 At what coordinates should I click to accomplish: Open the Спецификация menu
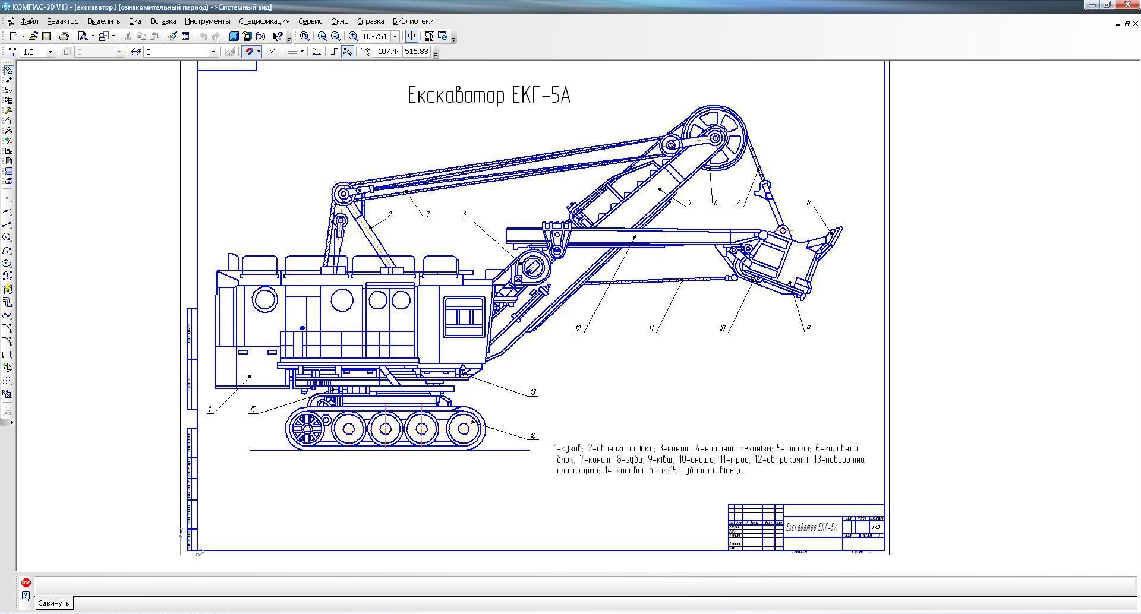point(264,21)
